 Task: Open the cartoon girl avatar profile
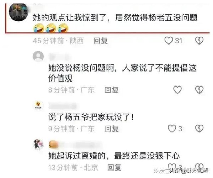[39, 144]
